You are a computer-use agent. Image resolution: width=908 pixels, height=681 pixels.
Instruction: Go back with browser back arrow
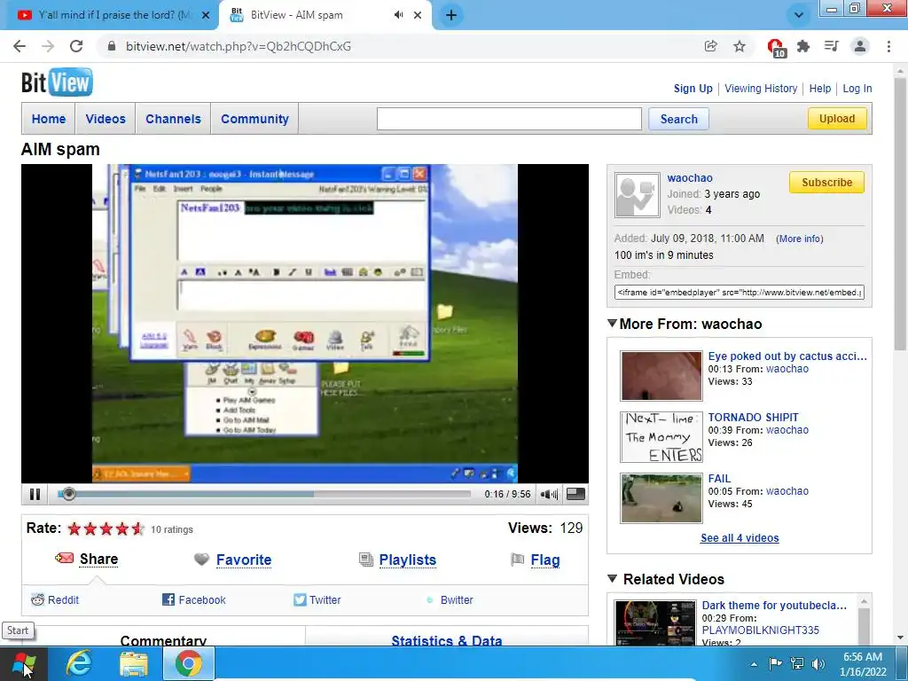point(20,46)
